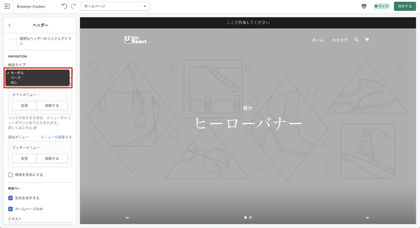Go to next slide arrow

pos(367,218)
